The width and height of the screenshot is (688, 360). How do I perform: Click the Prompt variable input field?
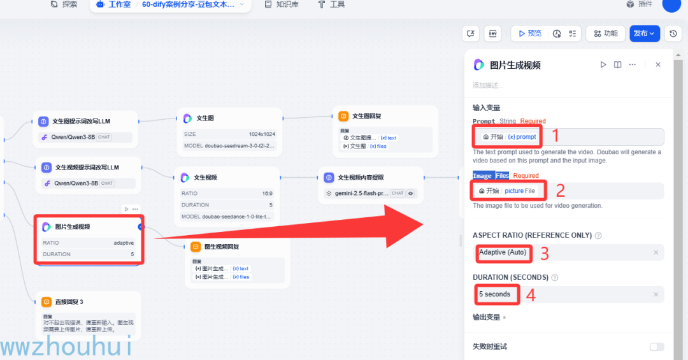coord(568,137)
